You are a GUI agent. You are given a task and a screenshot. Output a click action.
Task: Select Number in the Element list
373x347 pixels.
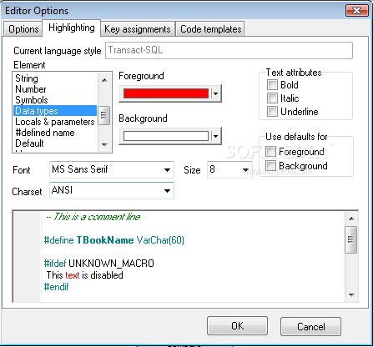(55, 89)
